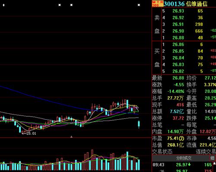Image resolution: width=216 pixels, height=172 pixels.
Task: Select sell level 1 price 26.88
Action: click(178, 38)
